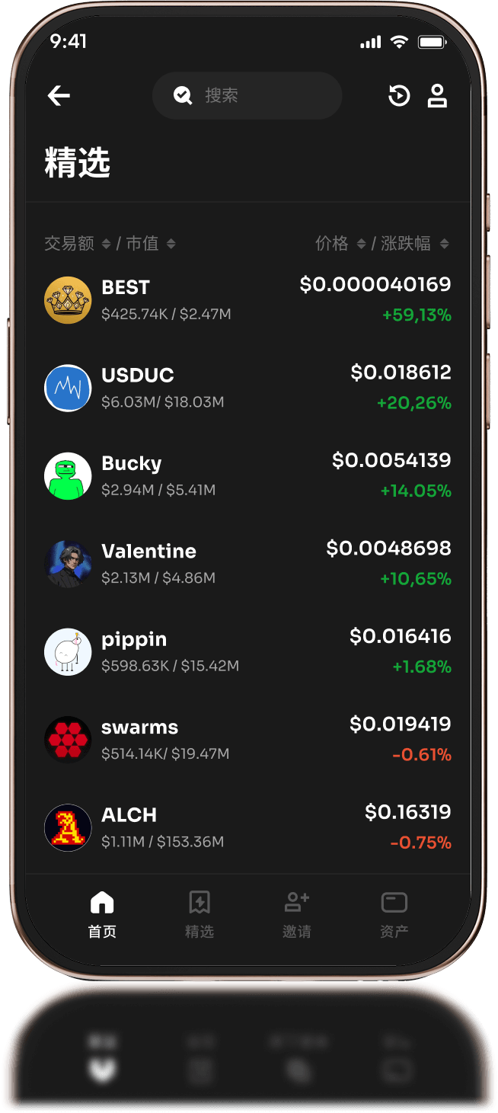Tap the green Bucky avatar icon
The width and height of the screenshot is (498, 1113).
(68, 476)
